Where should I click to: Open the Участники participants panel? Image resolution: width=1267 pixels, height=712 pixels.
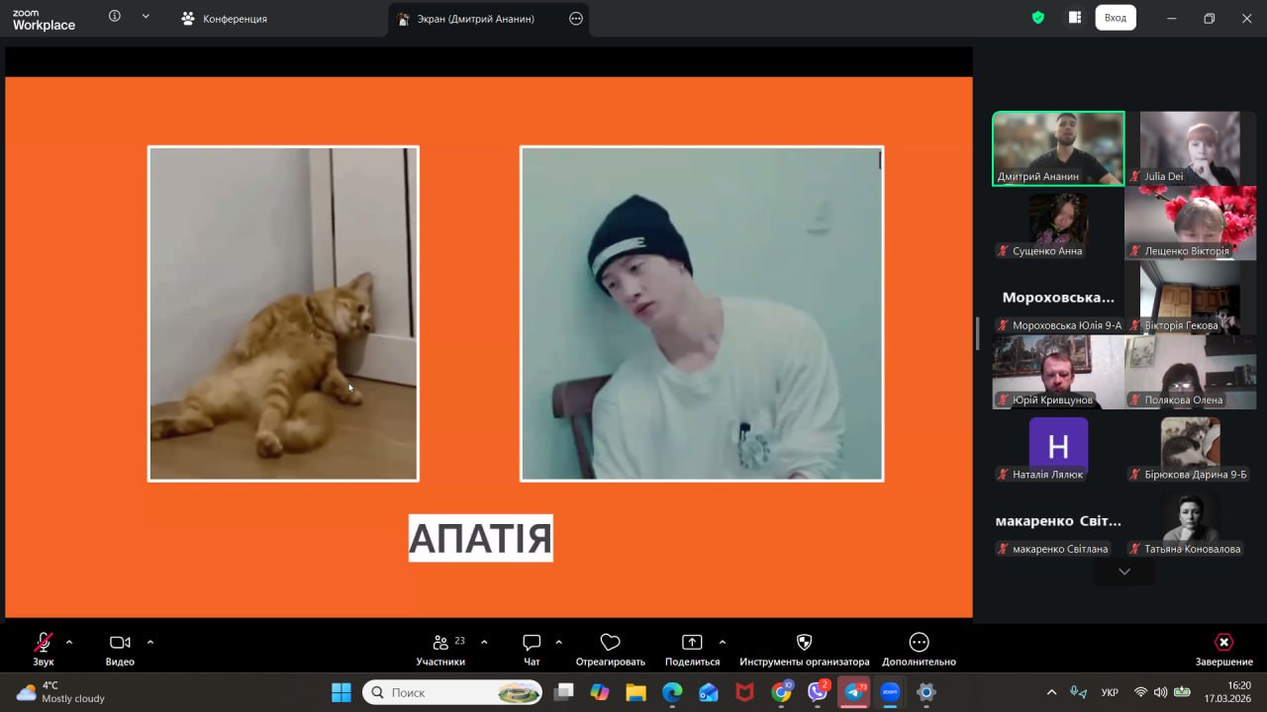pyautogui.click(x=441, y=644)
